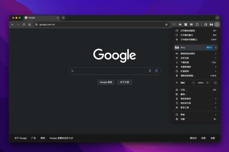This screenshot has width=229, height=152.
Task: Open a new tab with plus button
Action: coord(63,18)
